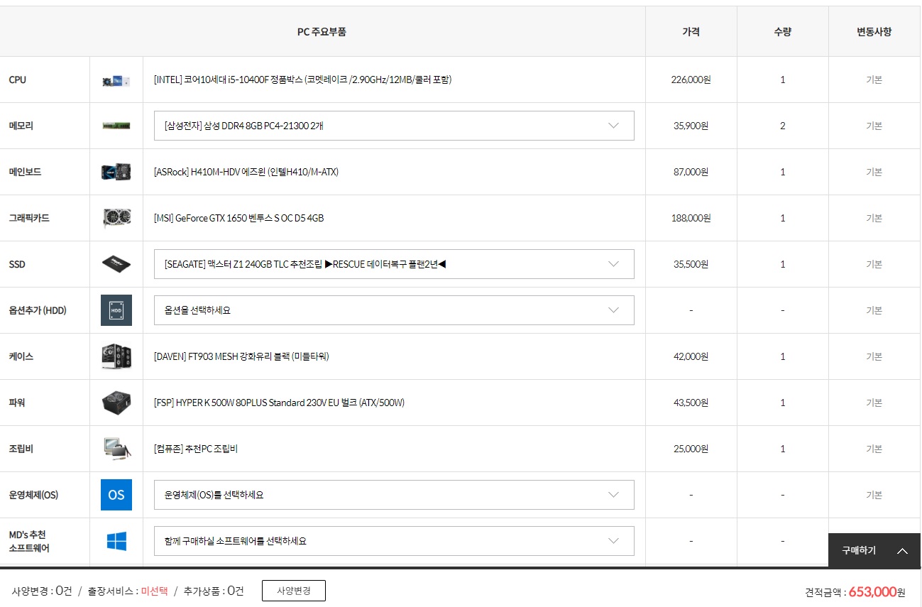The width and height of the screenshot is (922, 607).
Task: Click the ASRock H410M-HDV product name
Action: point(246,172)
